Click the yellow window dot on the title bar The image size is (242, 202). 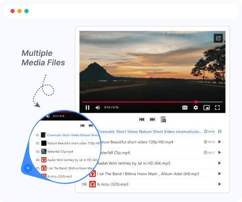tap(19, 11)
